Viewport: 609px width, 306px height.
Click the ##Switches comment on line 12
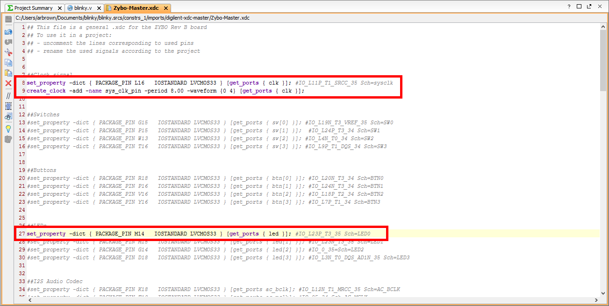point(43,114)
